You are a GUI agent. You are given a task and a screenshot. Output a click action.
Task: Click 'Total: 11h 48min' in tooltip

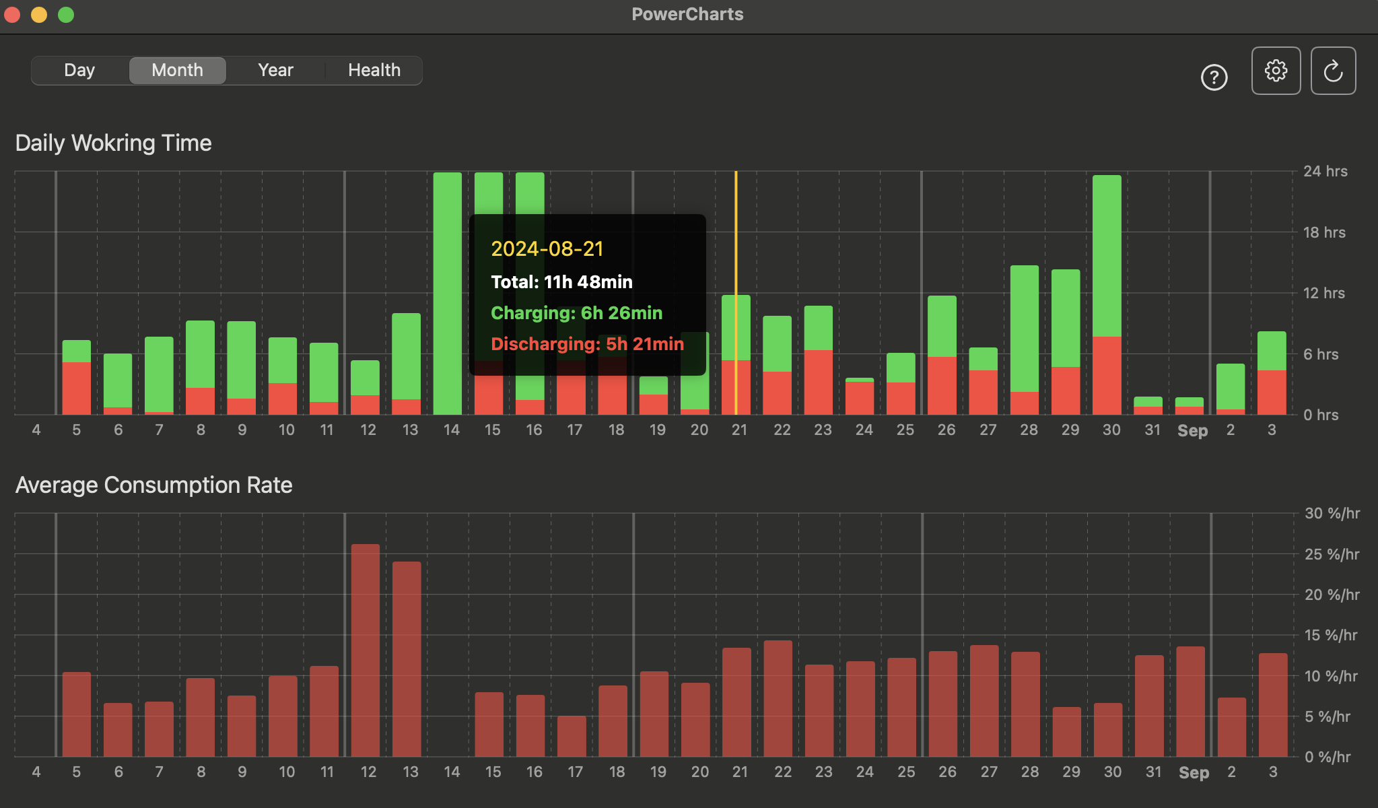point(561,281)
